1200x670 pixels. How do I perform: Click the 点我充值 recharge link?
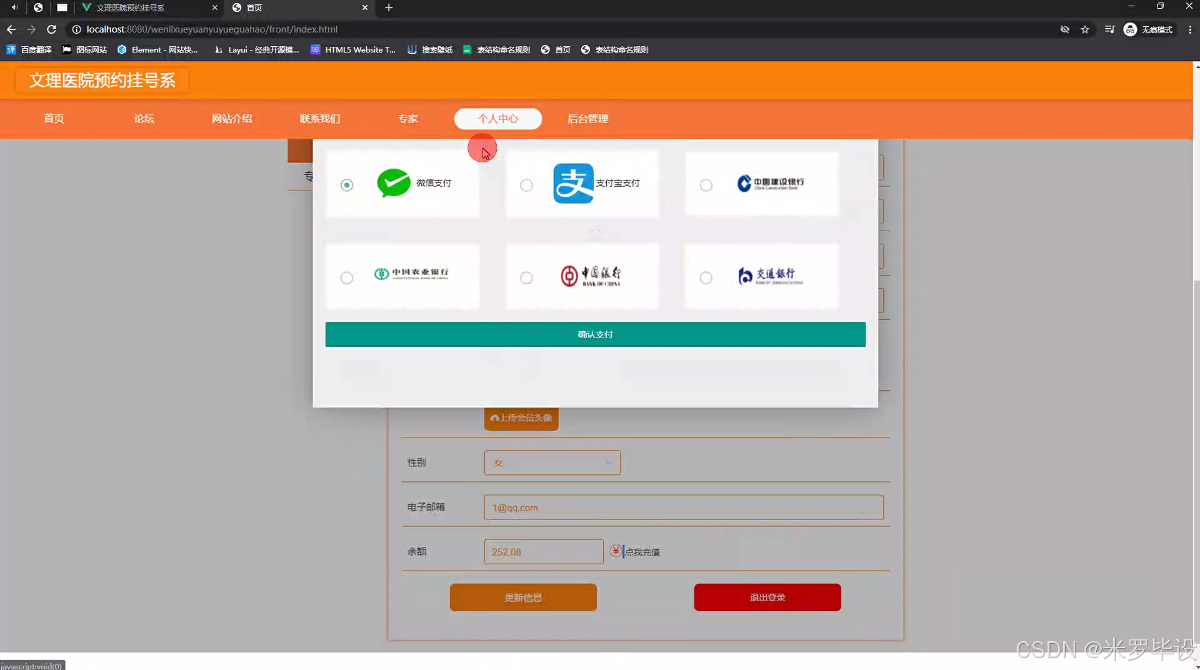[x=642, y=552]
